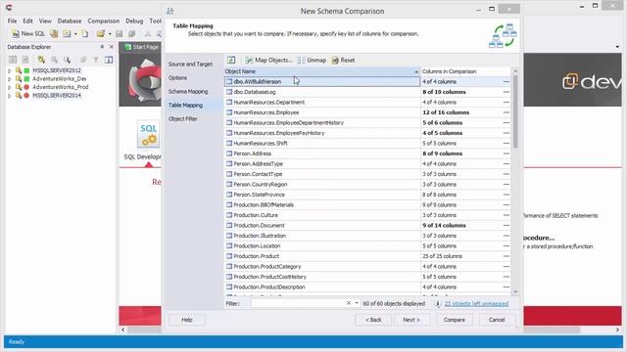Go to Object Filter wizard page
This screenshot has height=352, width=627.
[x=183, y=119]
